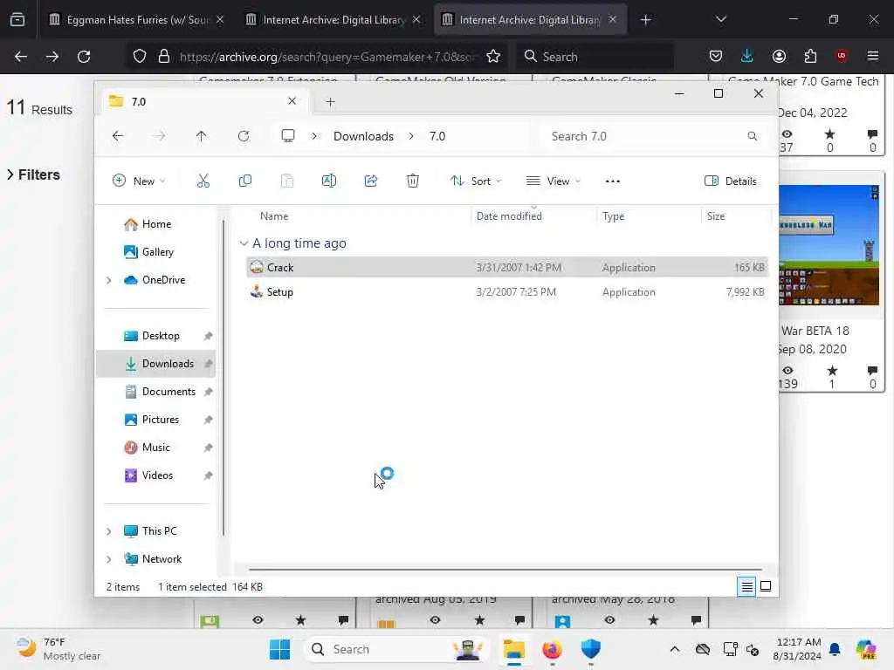
Task: Click the horizontal scrollbar in file list
Action: (505, 569)
